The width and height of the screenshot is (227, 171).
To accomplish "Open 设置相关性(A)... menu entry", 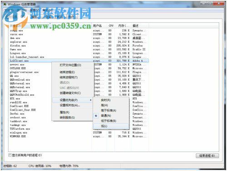I will 70,105.
